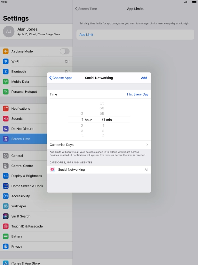
Task: Select 2 in the hour picker
Action: (x=82, y=126)
